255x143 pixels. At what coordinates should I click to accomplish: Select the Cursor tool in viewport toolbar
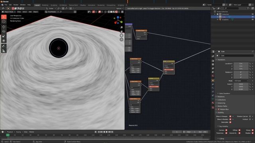[x=4, y=21]
